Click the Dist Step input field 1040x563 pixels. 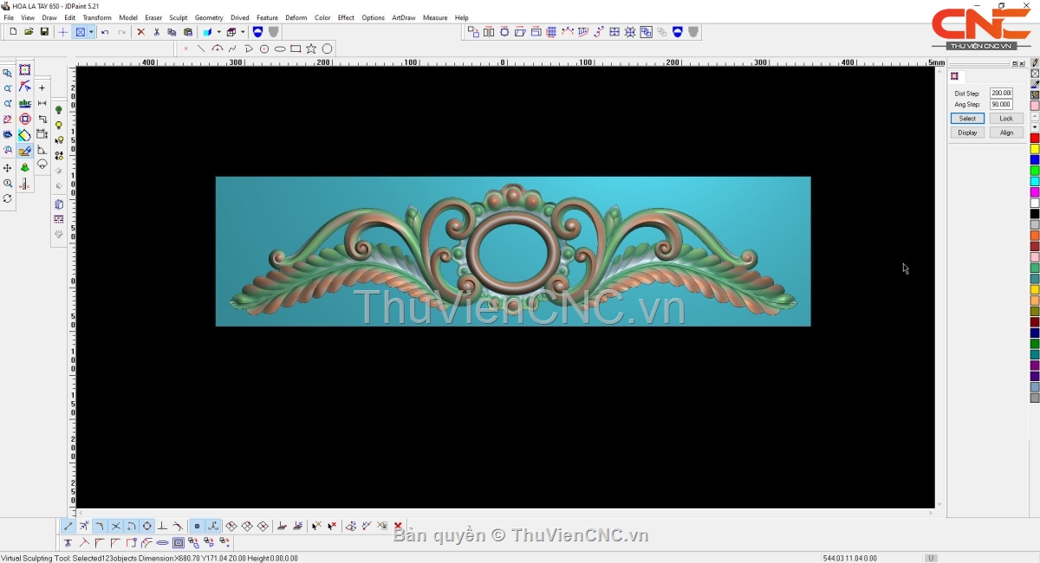1001,93
